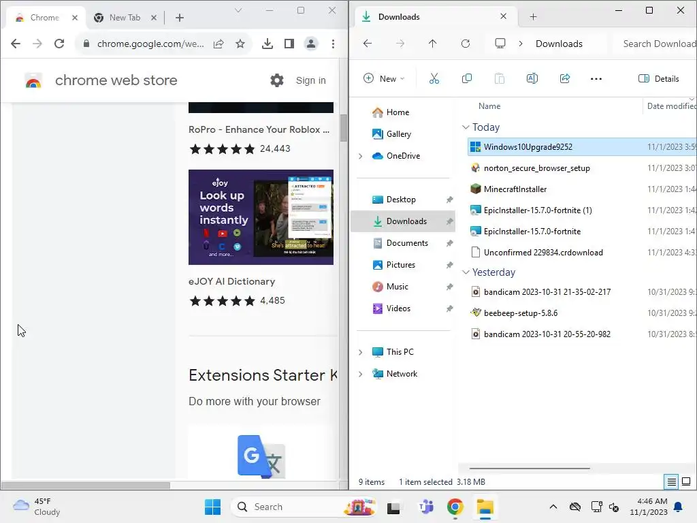Open Chrome downloads tray icon
The height and width of the screenshot is (523, 697).
click(x=267, y=44)
